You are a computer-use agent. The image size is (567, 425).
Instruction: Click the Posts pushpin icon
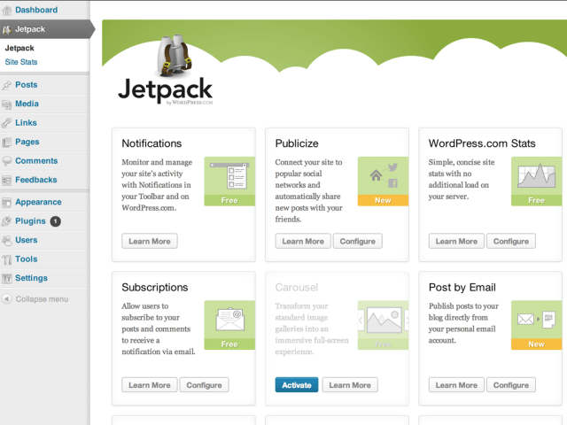click(x=7, y=85)
